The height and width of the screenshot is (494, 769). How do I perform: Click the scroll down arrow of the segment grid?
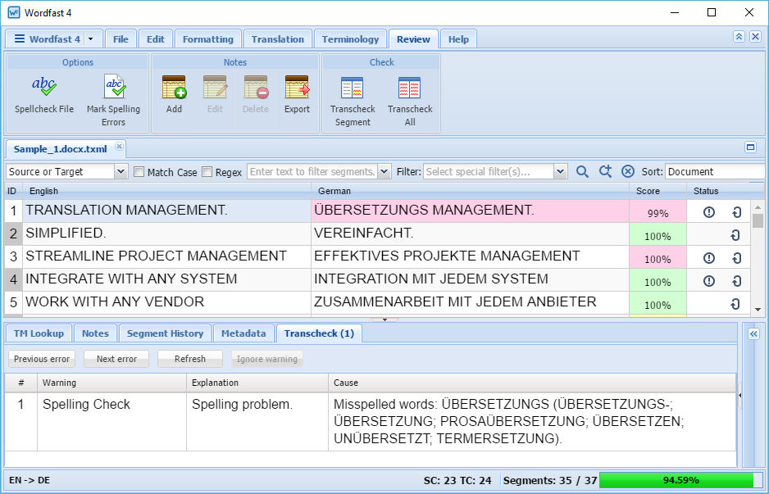(x=758, y=309)
